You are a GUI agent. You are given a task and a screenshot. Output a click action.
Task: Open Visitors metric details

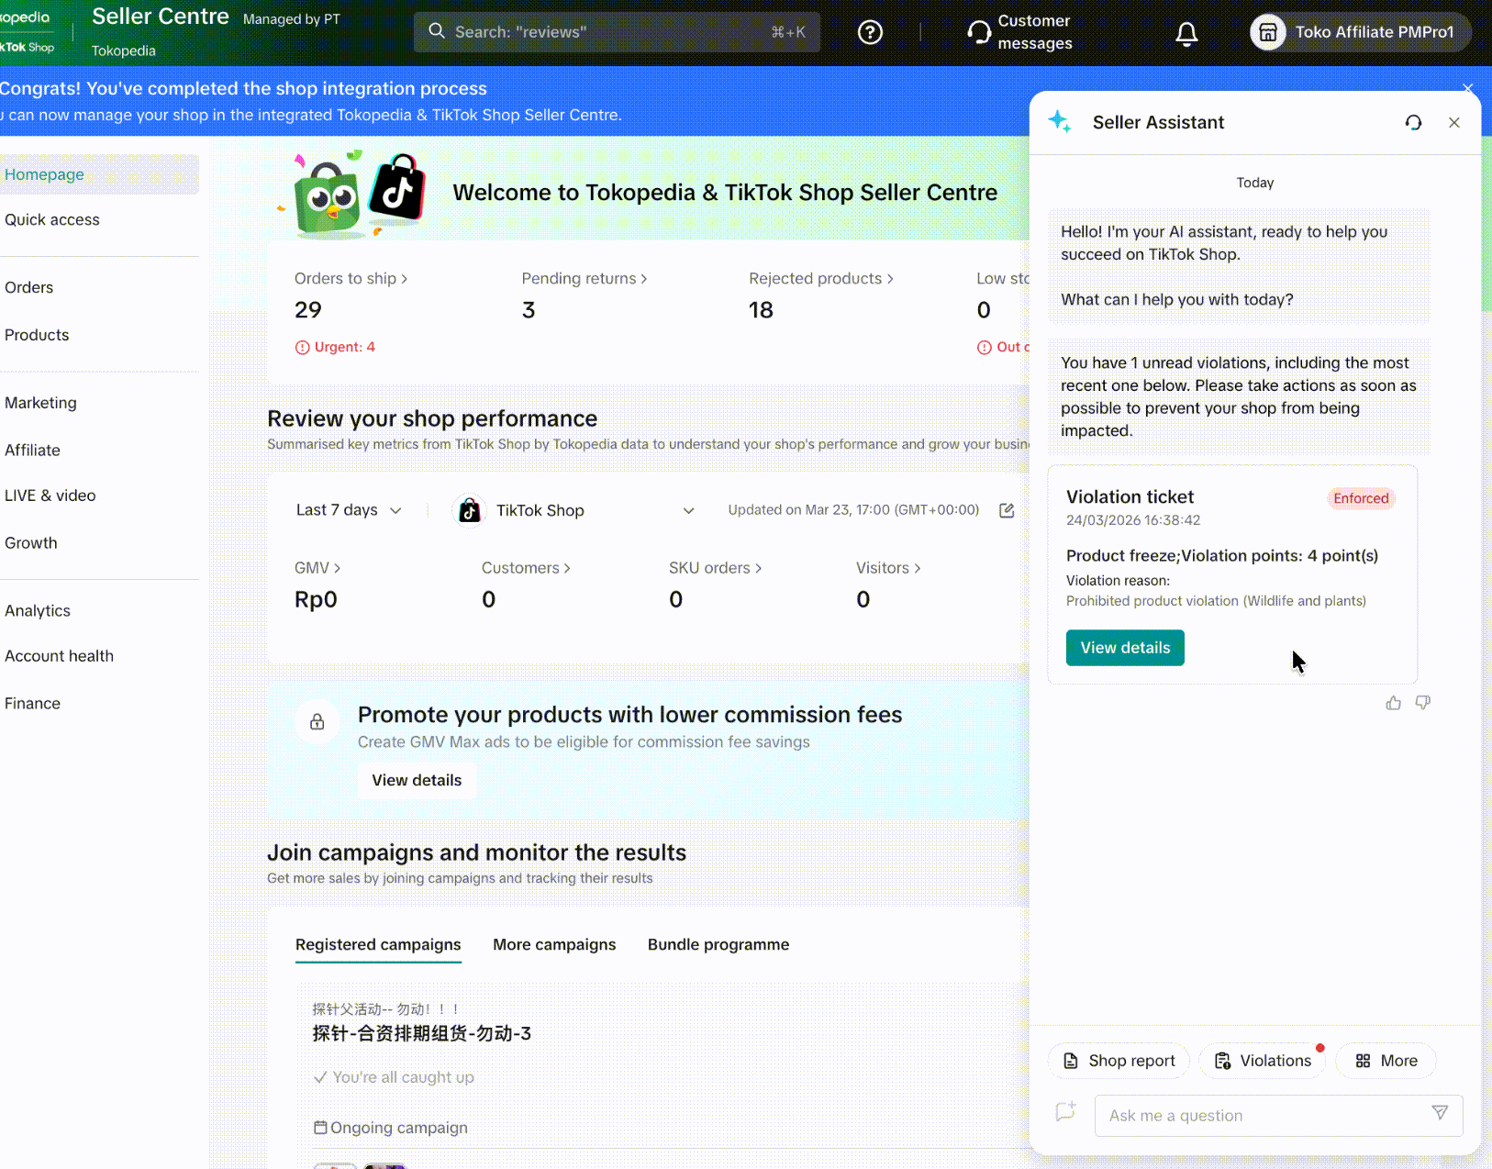[x=888, y=568]
